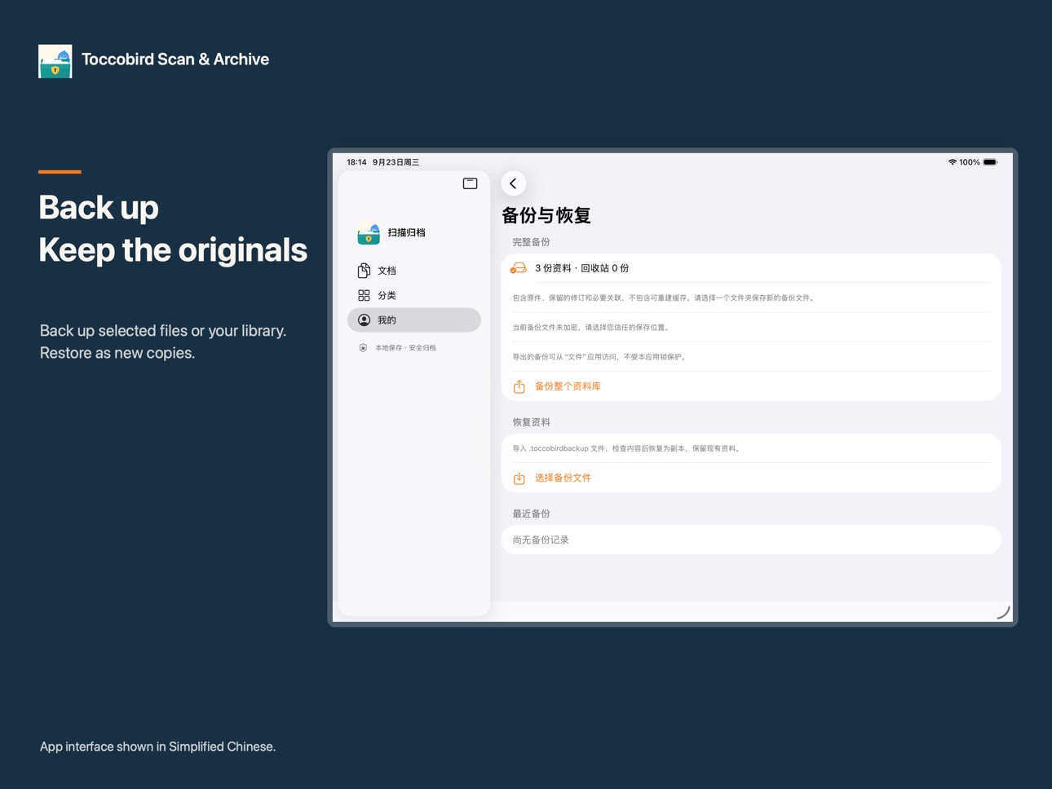Click the note starting 包含原件
The width and height of the screenshot is (1052, 789).
point(663,298)
